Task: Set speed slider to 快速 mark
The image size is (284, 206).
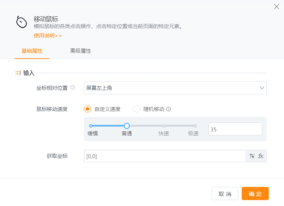Action: [164, 126]
